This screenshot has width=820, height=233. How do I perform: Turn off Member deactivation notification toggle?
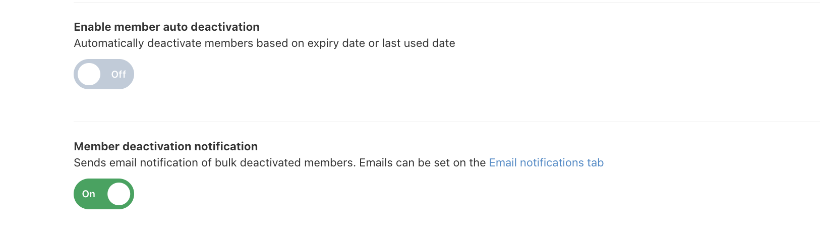pos(103,194)
